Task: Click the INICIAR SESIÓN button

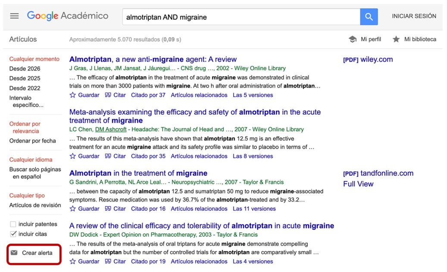Action: [414, 15]
